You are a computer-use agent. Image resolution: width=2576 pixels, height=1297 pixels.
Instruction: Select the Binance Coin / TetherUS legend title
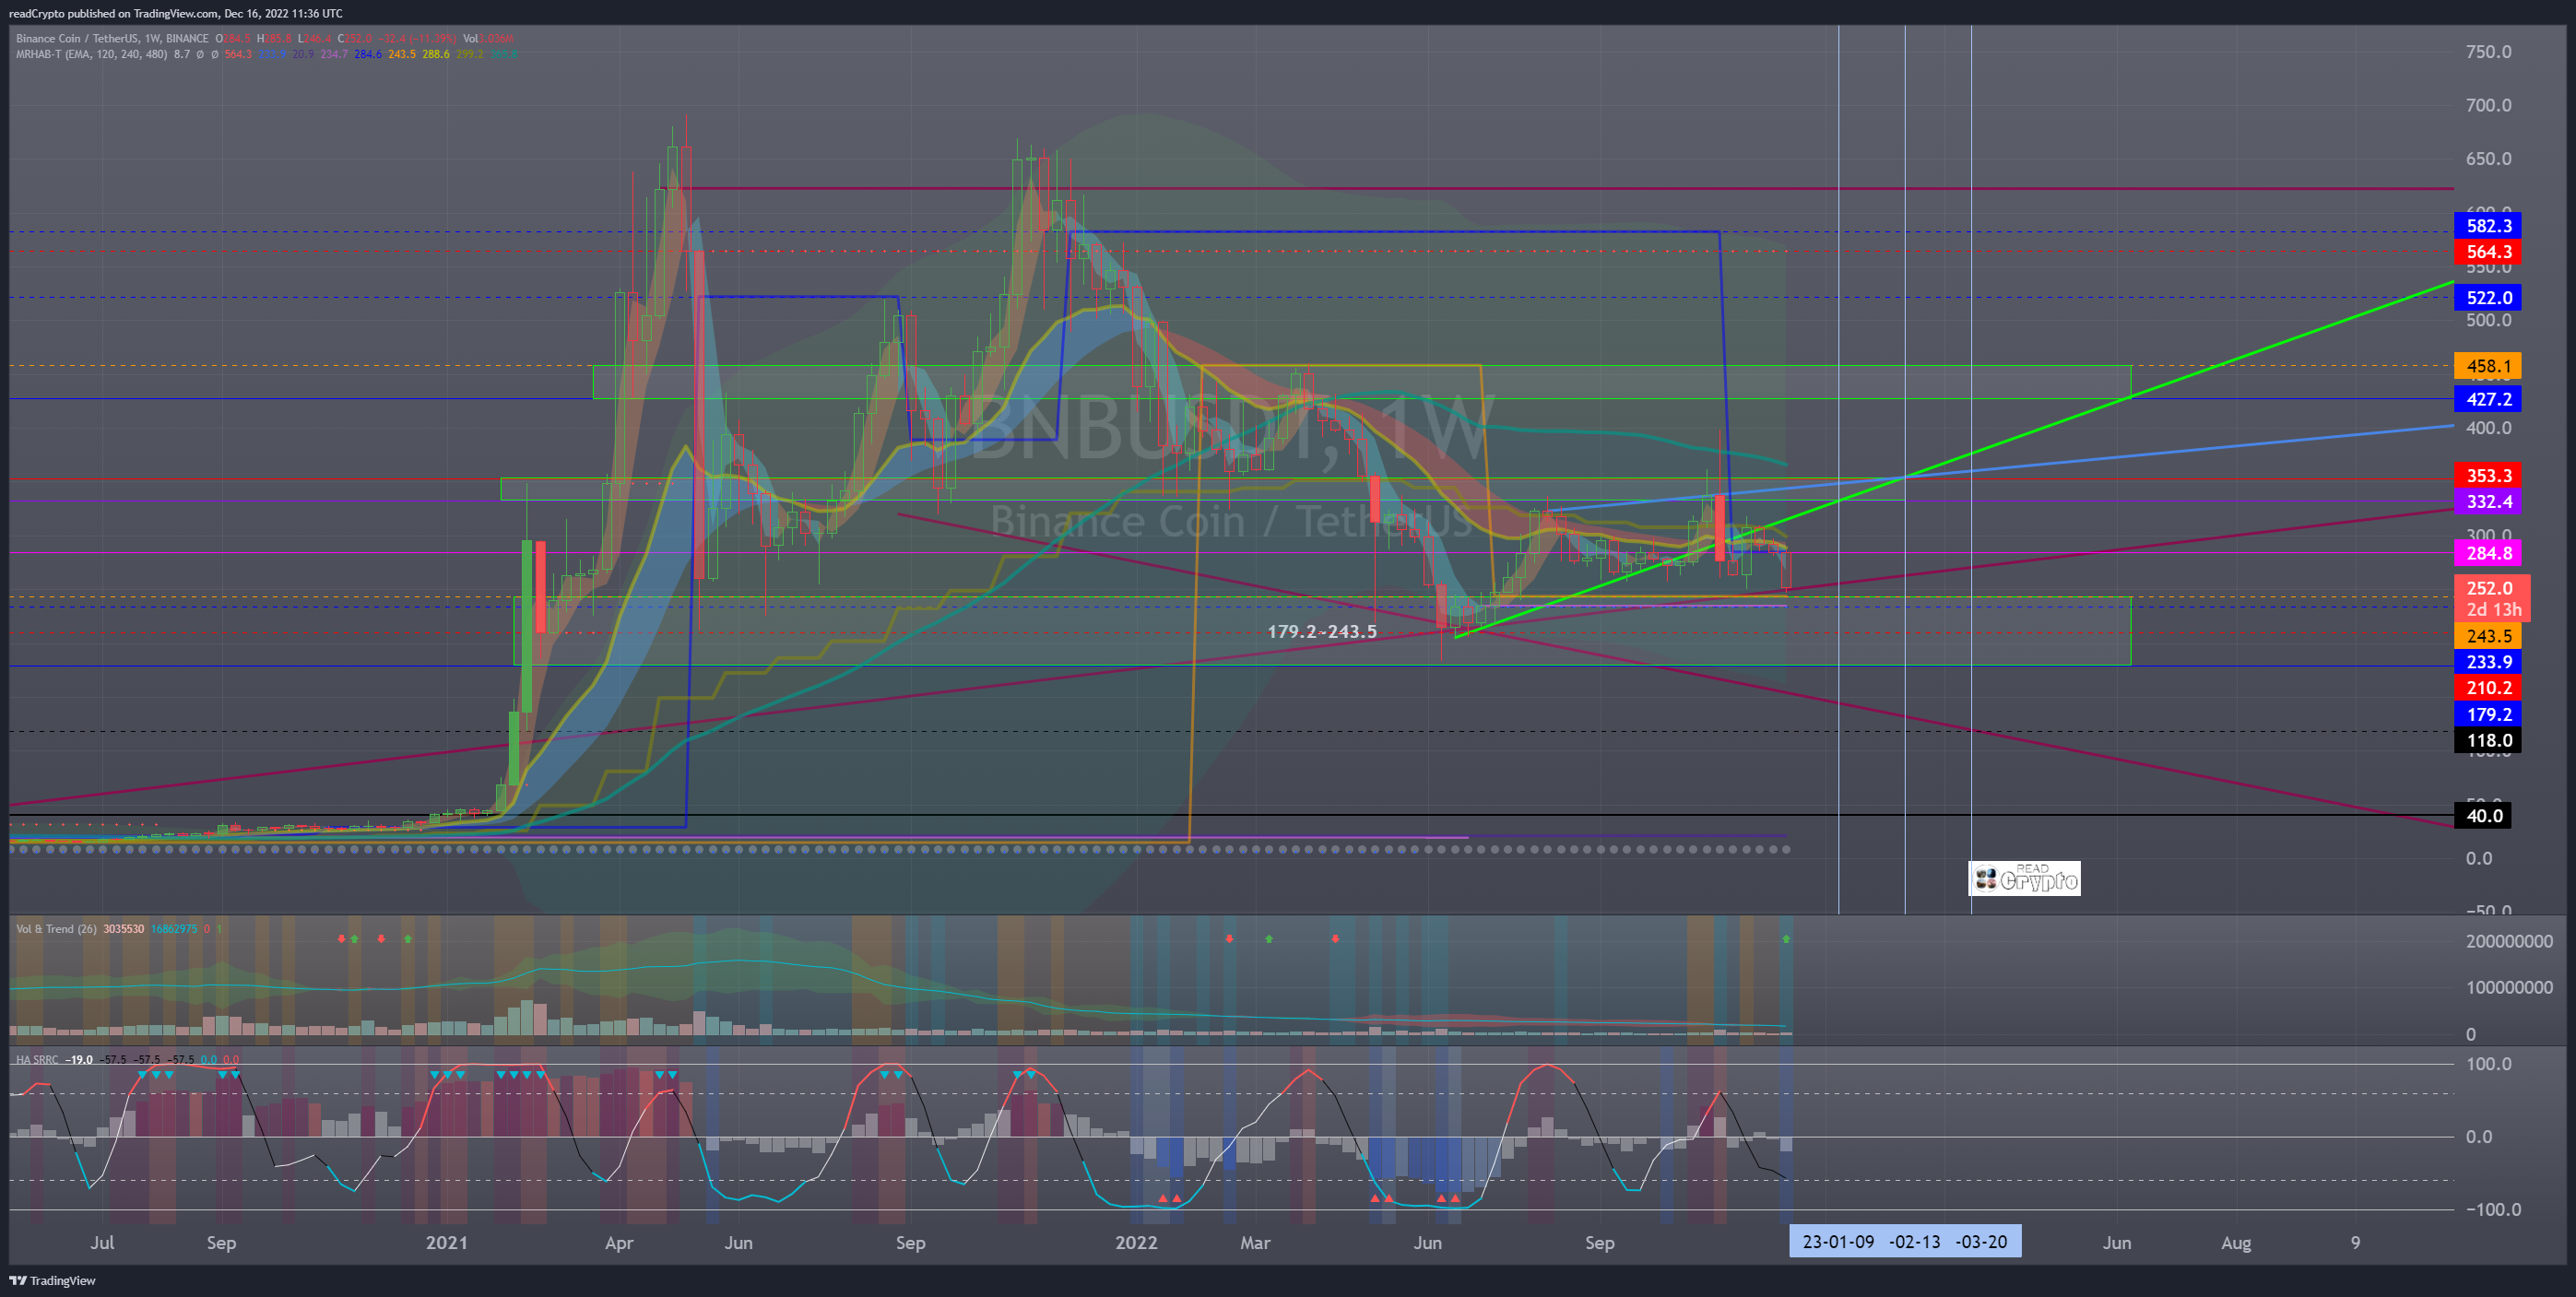tap(112, 39)
